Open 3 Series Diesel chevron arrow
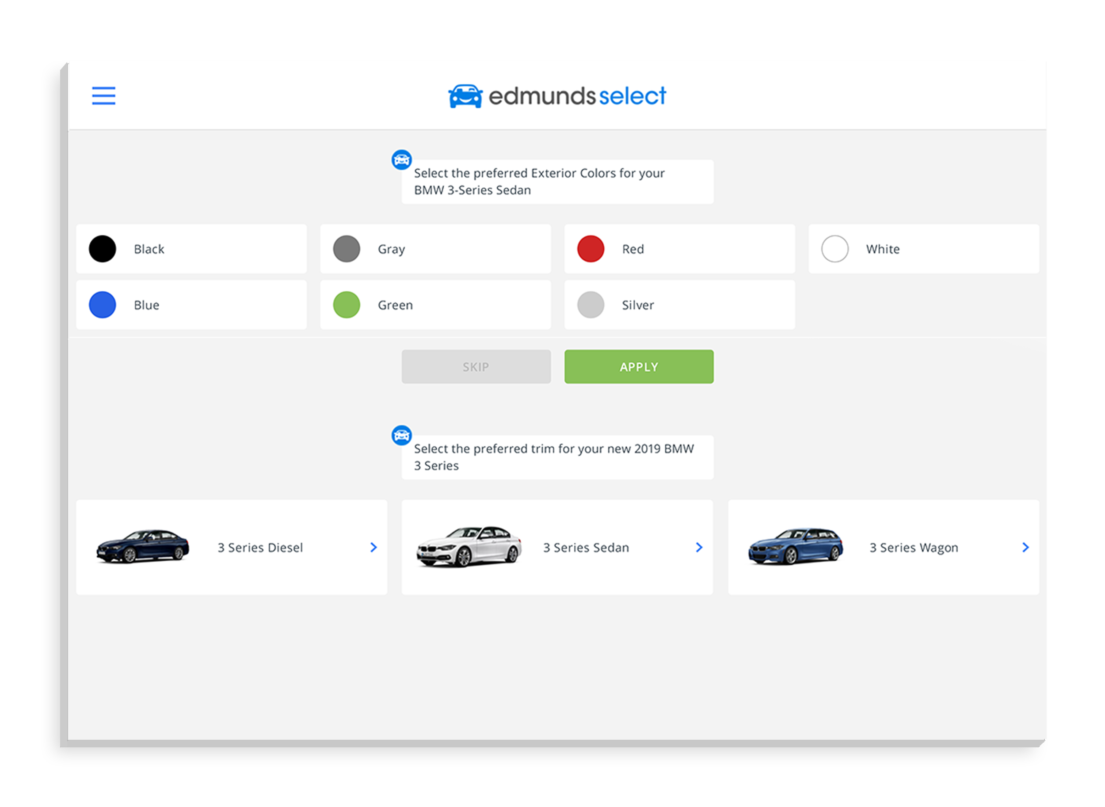Image resolution: width=1105 pixels, height=807 pixels. 373,548
